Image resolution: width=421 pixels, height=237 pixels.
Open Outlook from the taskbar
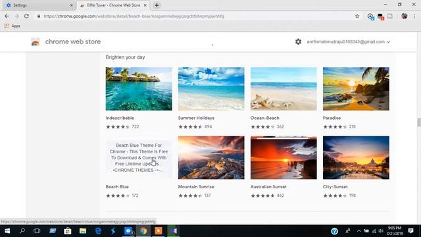[128, 231]
